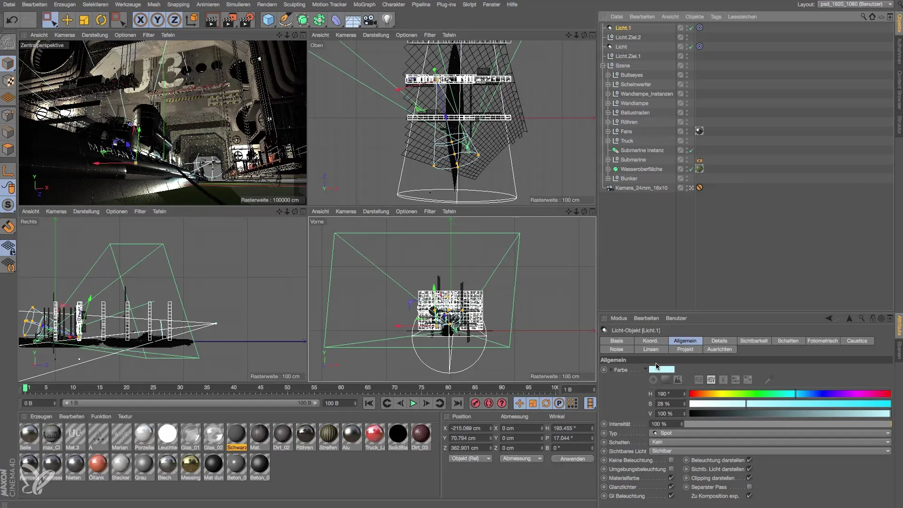Uncheck the GI Beleuchtung checkbox

(x=671, y=496)
